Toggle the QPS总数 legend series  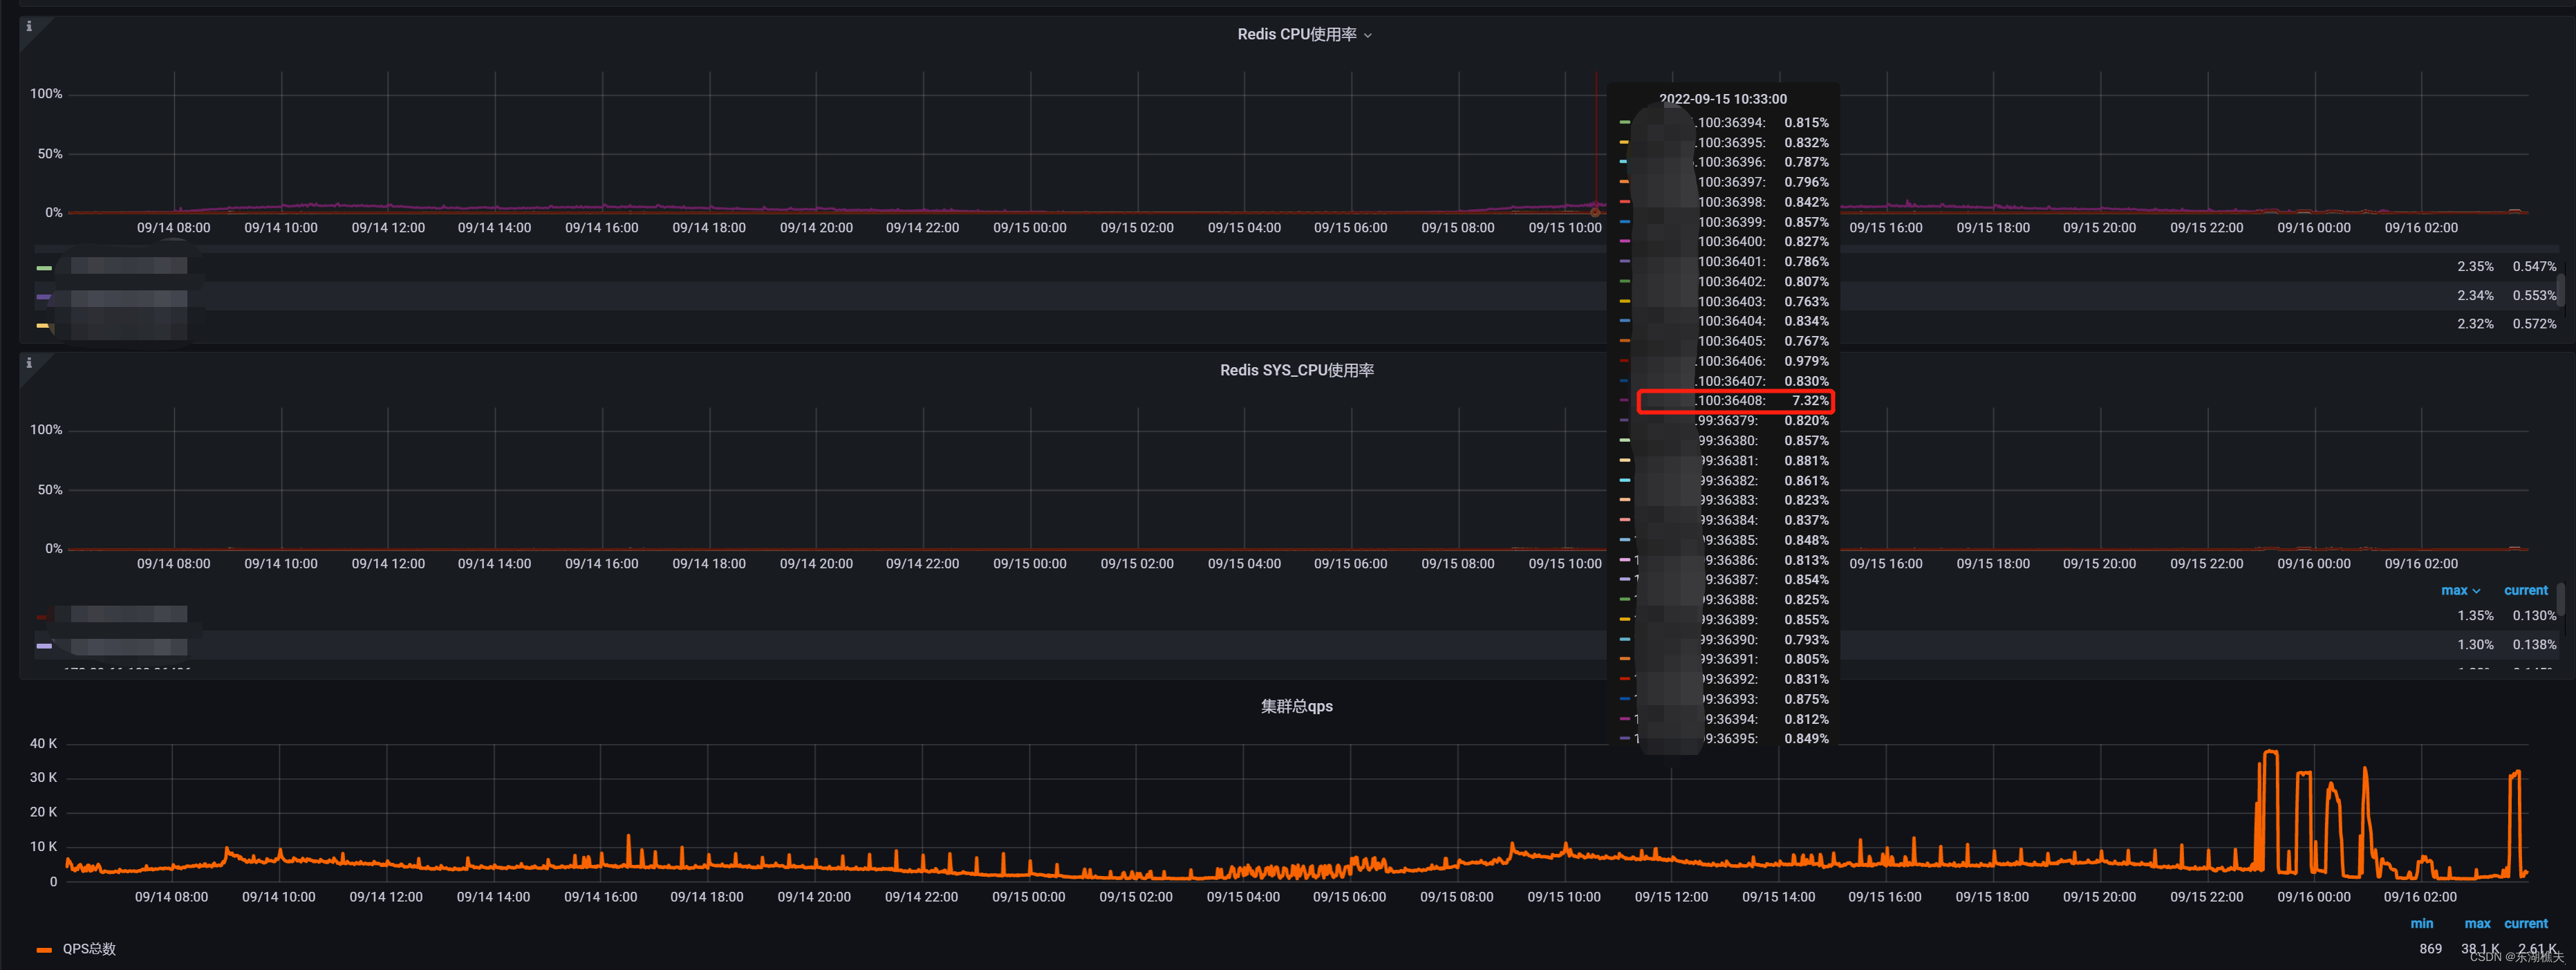coord(90,949)
